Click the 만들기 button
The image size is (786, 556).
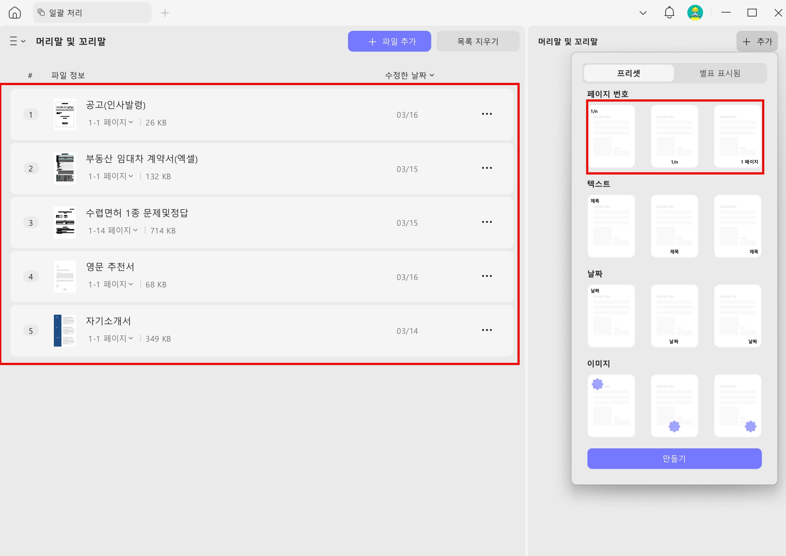tap(674, 459)
